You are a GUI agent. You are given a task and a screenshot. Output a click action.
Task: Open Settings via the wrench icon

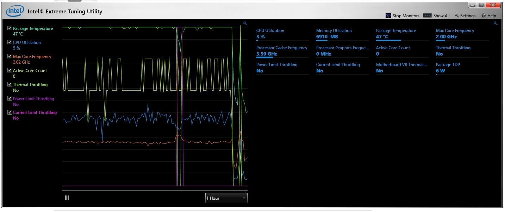[x=457, y=16]
